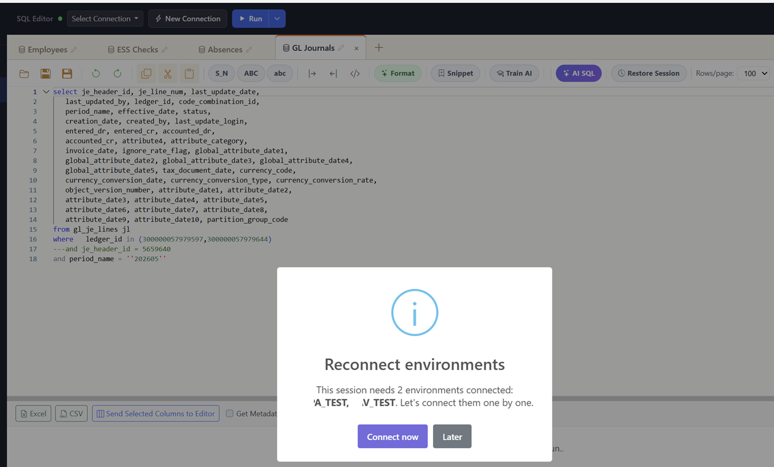The image size is (774, 467).
Task: Click the second save-as disk icon
Action: (67, 74)
